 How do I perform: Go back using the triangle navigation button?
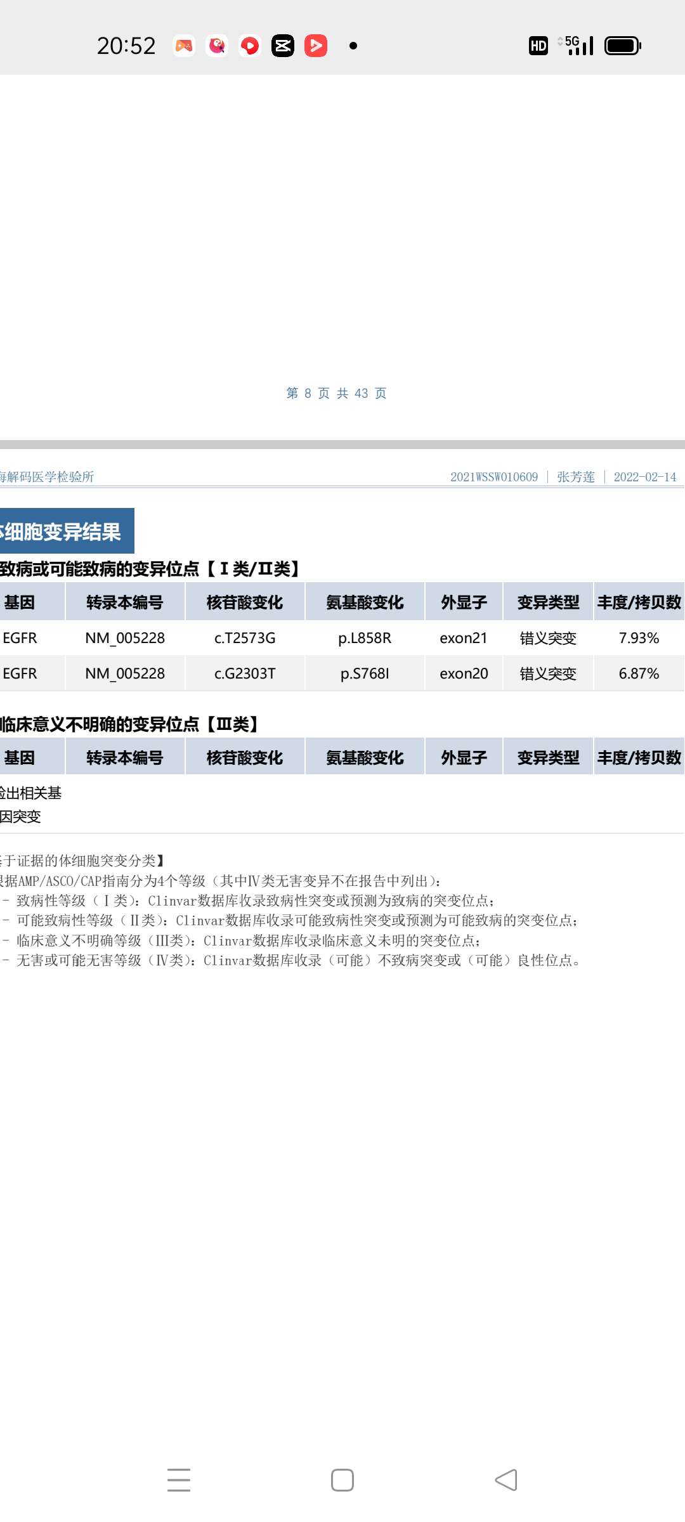506,1480
